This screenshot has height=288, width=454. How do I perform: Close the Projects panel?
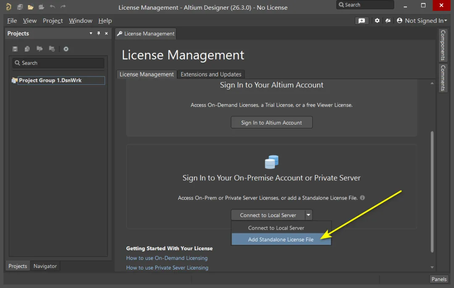pyautogui.click(x=106, y=33)
